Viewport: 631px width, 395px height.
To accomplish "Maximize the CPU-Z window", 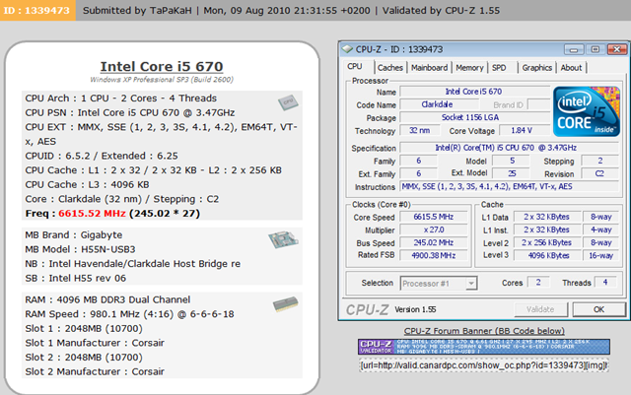I will (x=596, y=49).
